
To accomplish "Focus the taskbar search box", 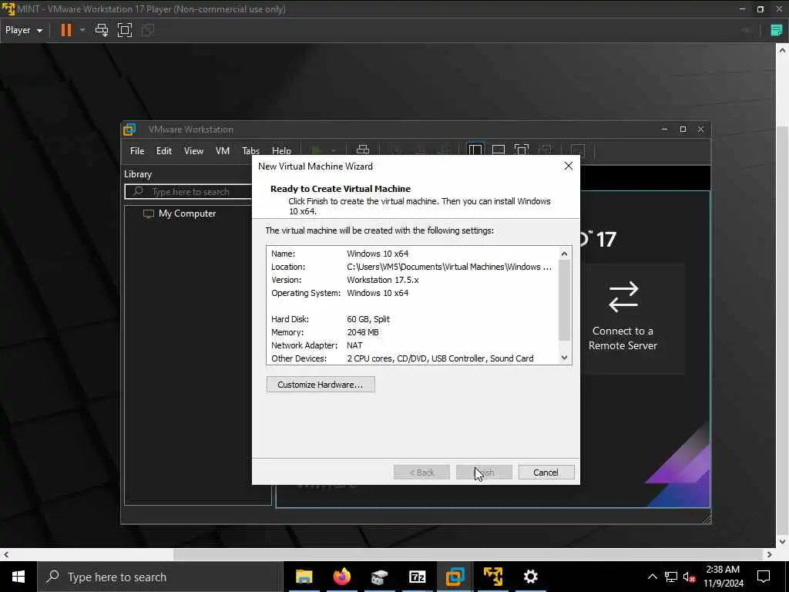I will [x=160, y=577].
